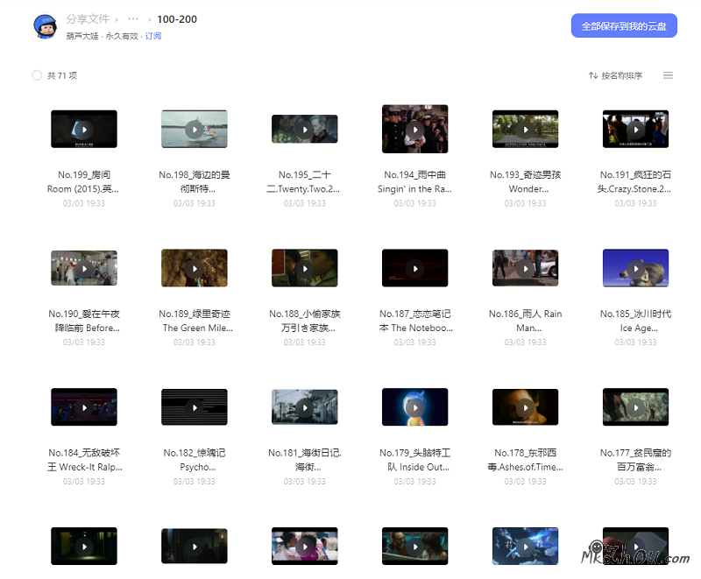Viewport: 701px width, 579px height.
Task: Click the current folder name 100-200
Action: [177, 19]
